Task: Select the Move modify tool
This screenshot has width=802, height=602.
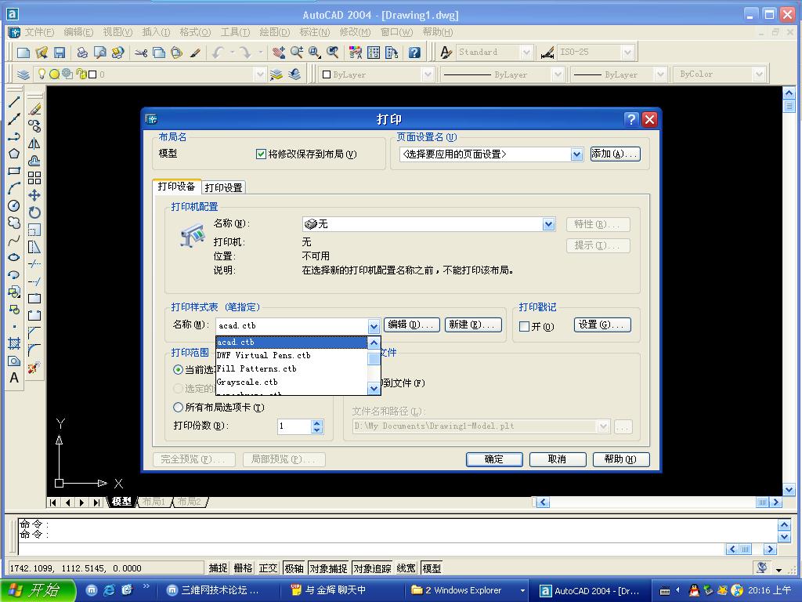Action: [x=34, y=195]
